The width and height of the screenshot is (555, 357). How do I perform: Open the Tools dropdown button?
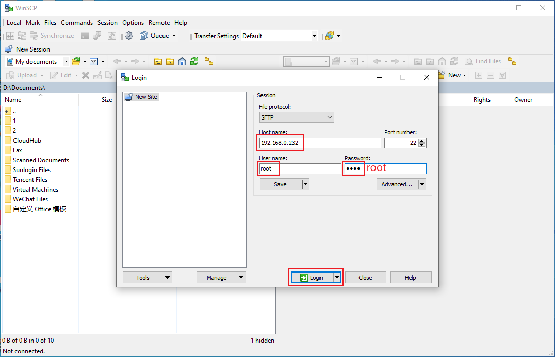(147, 277)
